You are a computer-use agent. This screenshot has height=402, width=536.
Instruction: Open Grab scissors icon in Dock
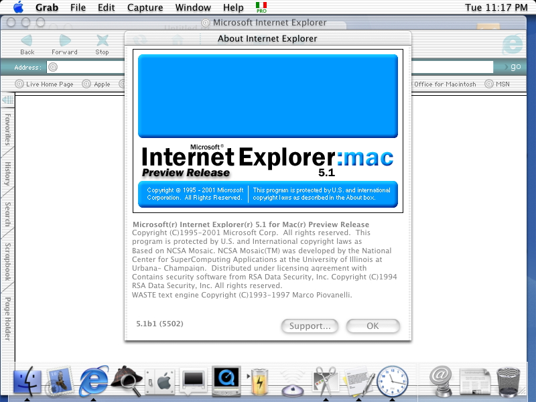click(x=325, y=381)
